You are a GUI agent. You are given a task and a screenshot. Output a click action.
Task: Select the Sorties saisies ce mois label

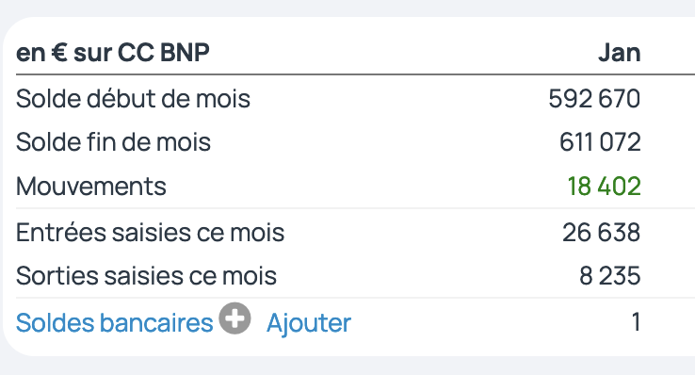pos(146,276)
